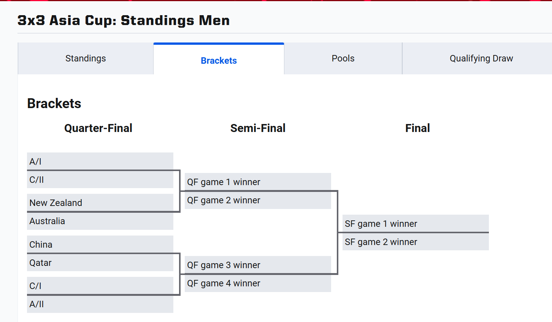The width and height of the screenshot is (552, 322).
Task: Click the A/II quarter-final slot
Action: tap(100, 304)
